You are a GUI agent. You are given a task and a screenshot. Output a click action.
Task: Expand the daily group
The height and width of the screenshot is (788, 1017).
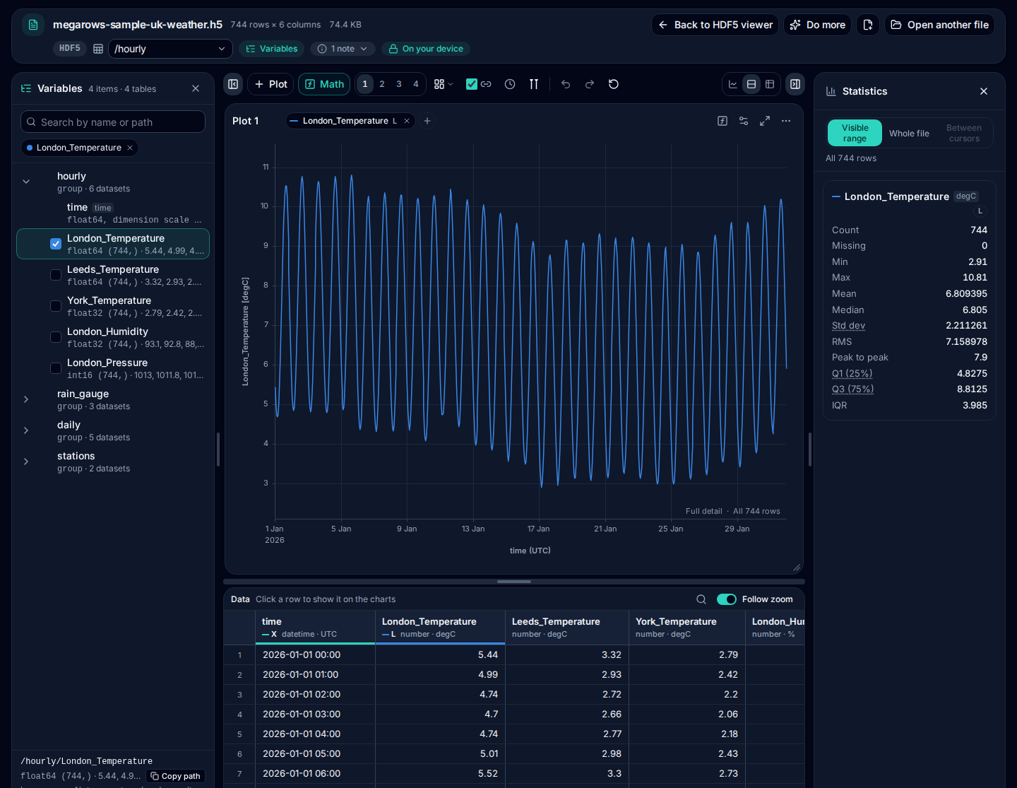pyautogui.click(x=26, y=430)
